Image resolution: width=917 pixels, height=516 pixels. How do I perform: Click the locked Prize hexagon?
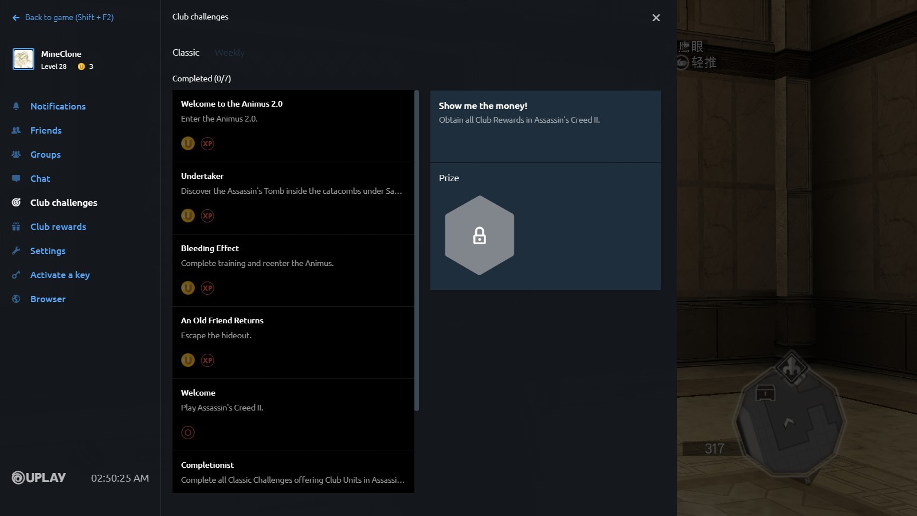480,235
